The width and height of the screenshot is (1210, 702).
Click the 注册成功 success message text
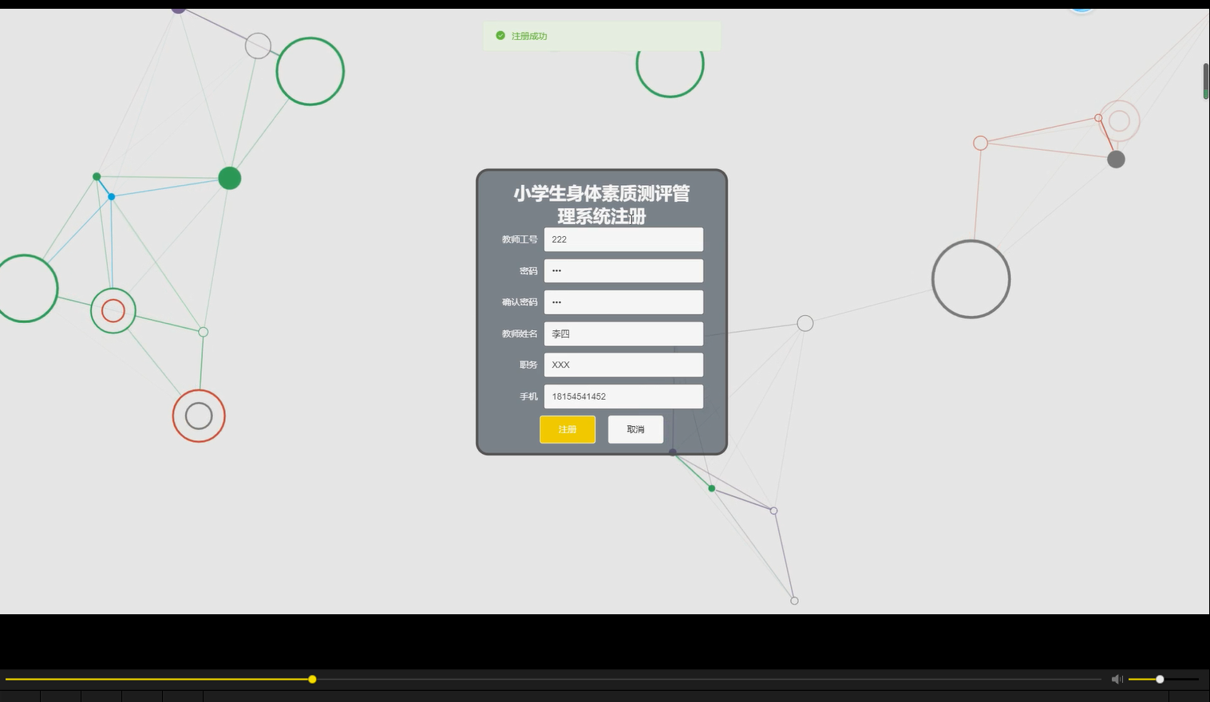529,36
